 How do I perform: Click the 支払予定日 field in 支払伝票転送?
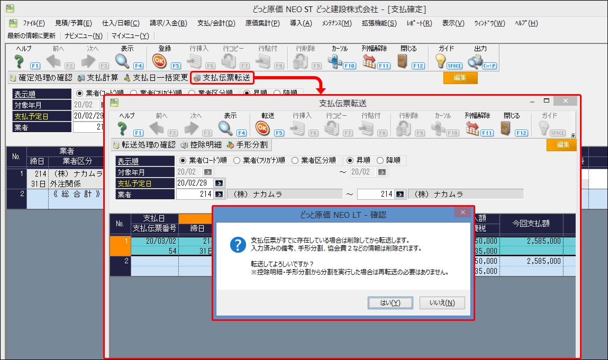195,183
